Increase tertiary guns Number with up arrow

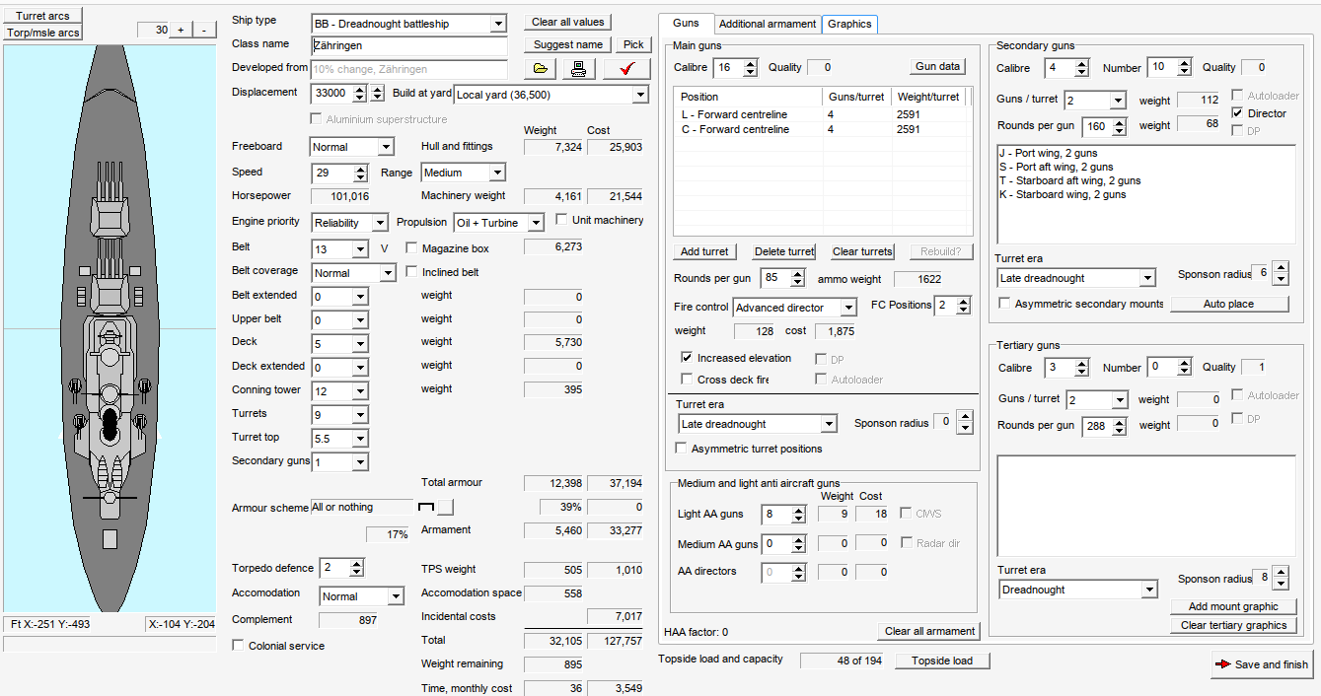point(1185,362)
